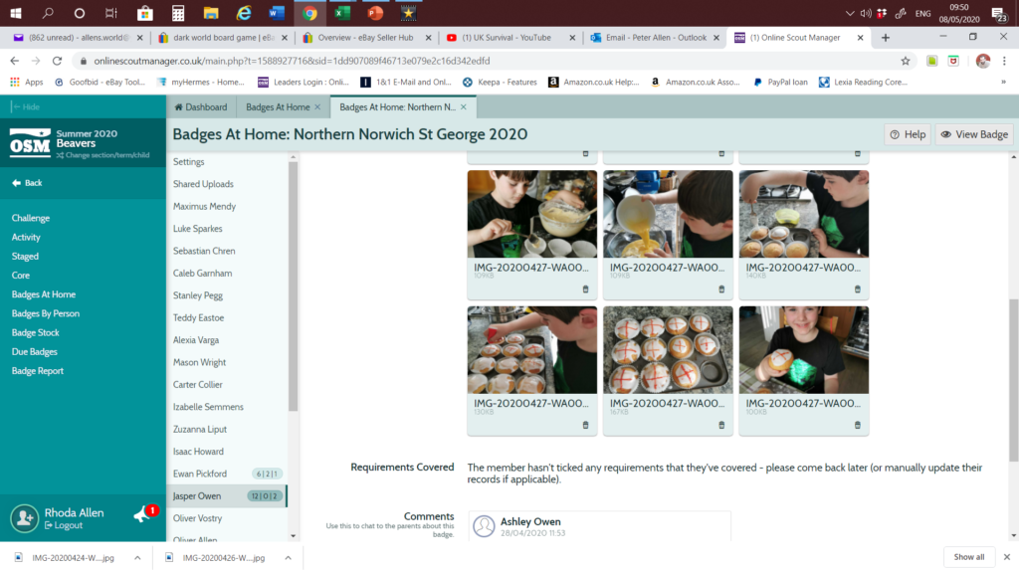This screenshot has height=573, width=1019.
Task: Delete the baked cakes photo upload
Action: 857,289
